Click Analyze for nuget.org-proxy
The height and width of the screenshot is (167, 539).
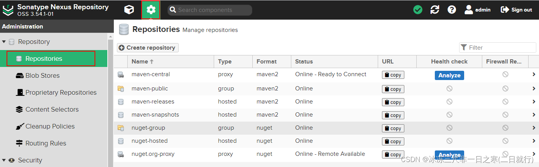pyautogui.click(x=449, y=155)
